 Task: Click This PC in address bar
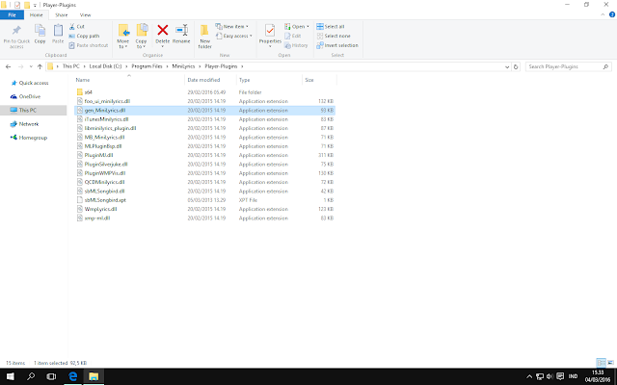pos(70,66)
